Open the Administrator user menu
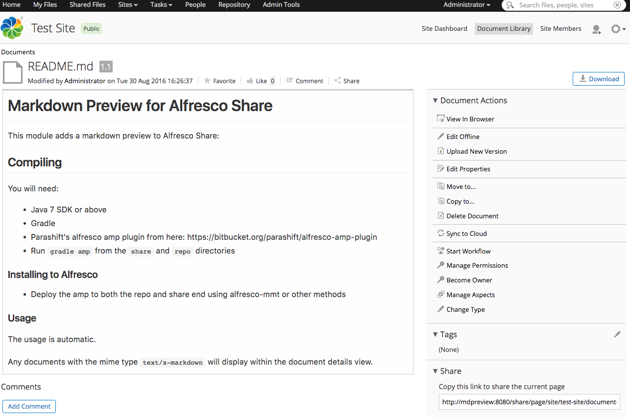This screenshot has width=630, height=417. (x=467, y=5)
